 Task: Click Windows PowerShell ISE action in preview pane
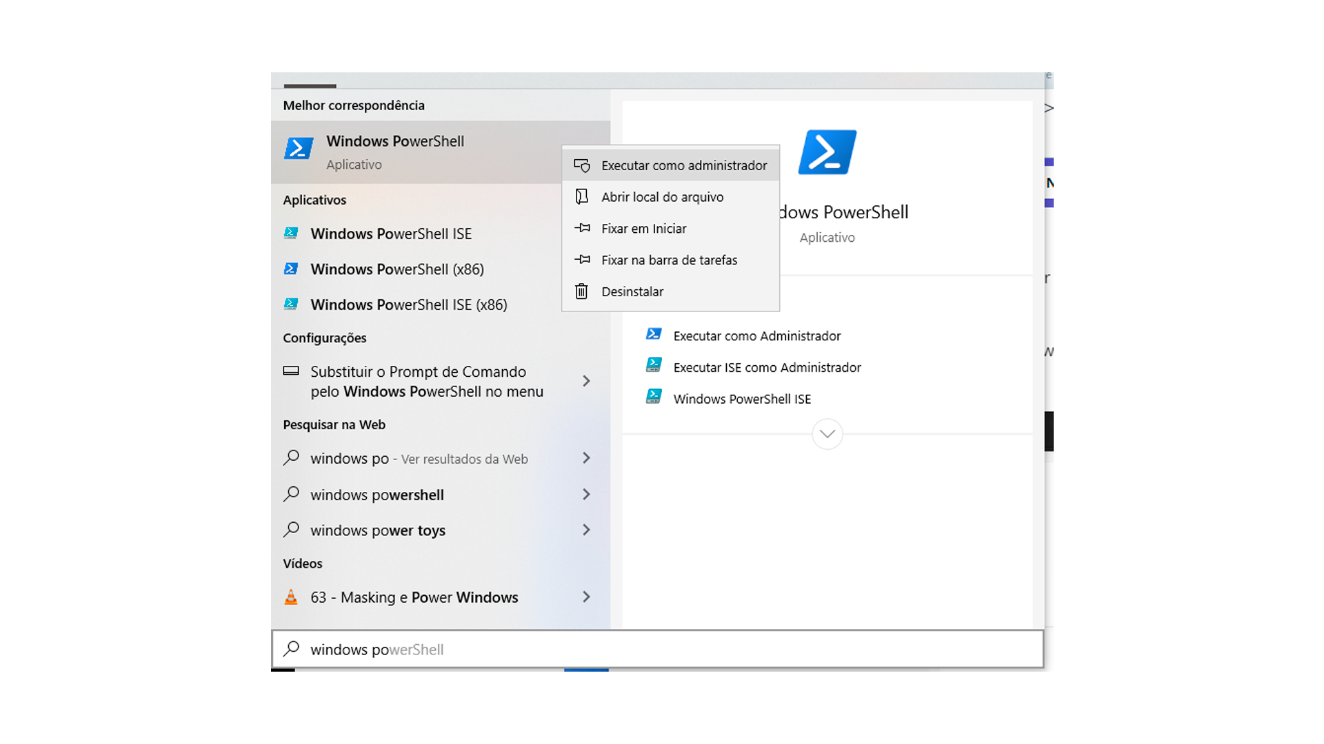tap(742, 400)
